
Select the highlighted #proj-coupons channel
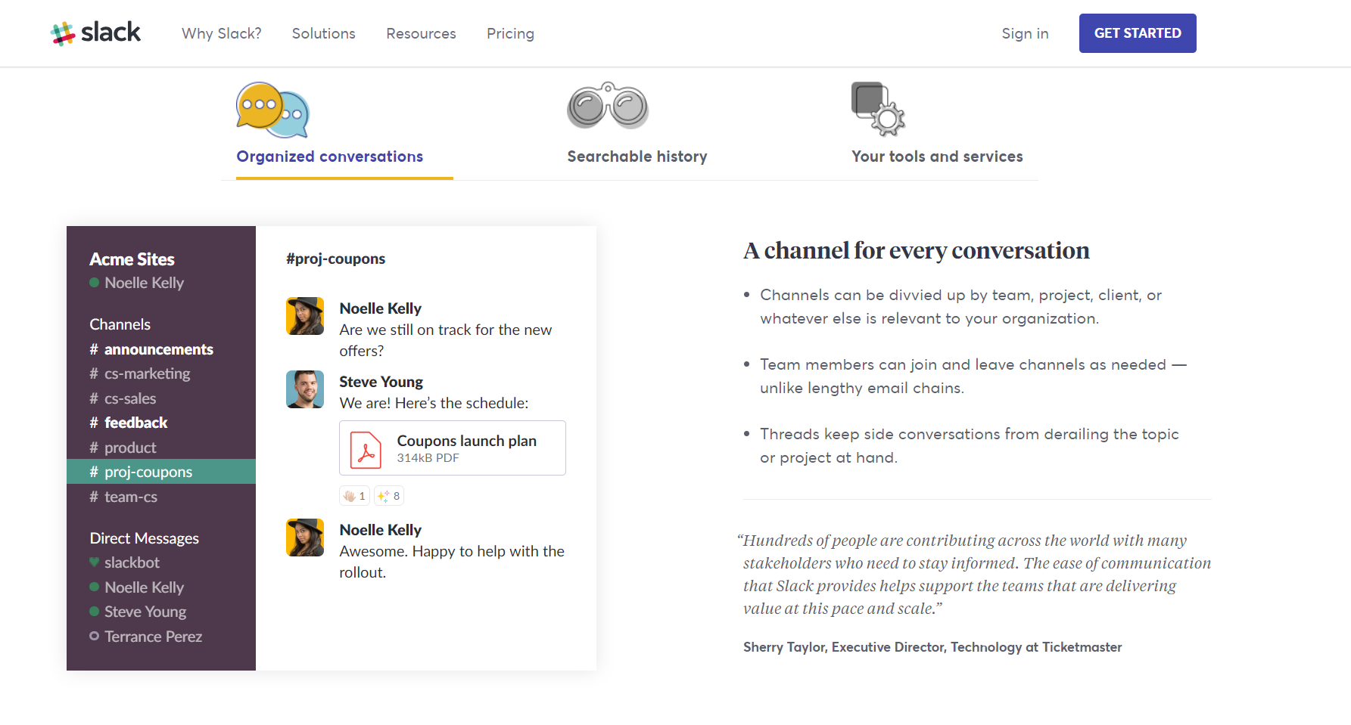pyautogui.click(x=161, y=472)
